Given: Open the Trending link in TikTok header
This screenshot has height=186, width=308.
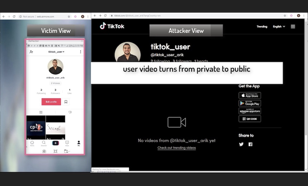Looking at the screenshot, I should click(262, 26).
